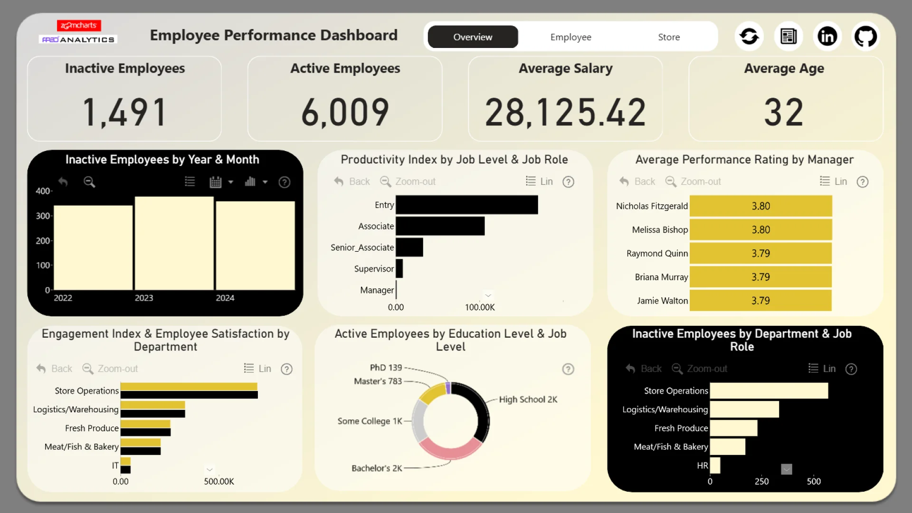Click back arrow in Inactive Employees by Year chart
The width and height of the screenshot is (912, 513).
coord(63,182)
